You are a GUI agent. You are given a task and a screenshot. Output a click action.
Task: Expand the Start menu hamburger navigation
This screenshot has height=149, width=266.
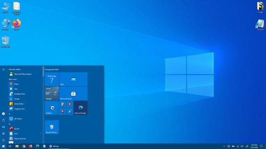click(x=3, y=70)
